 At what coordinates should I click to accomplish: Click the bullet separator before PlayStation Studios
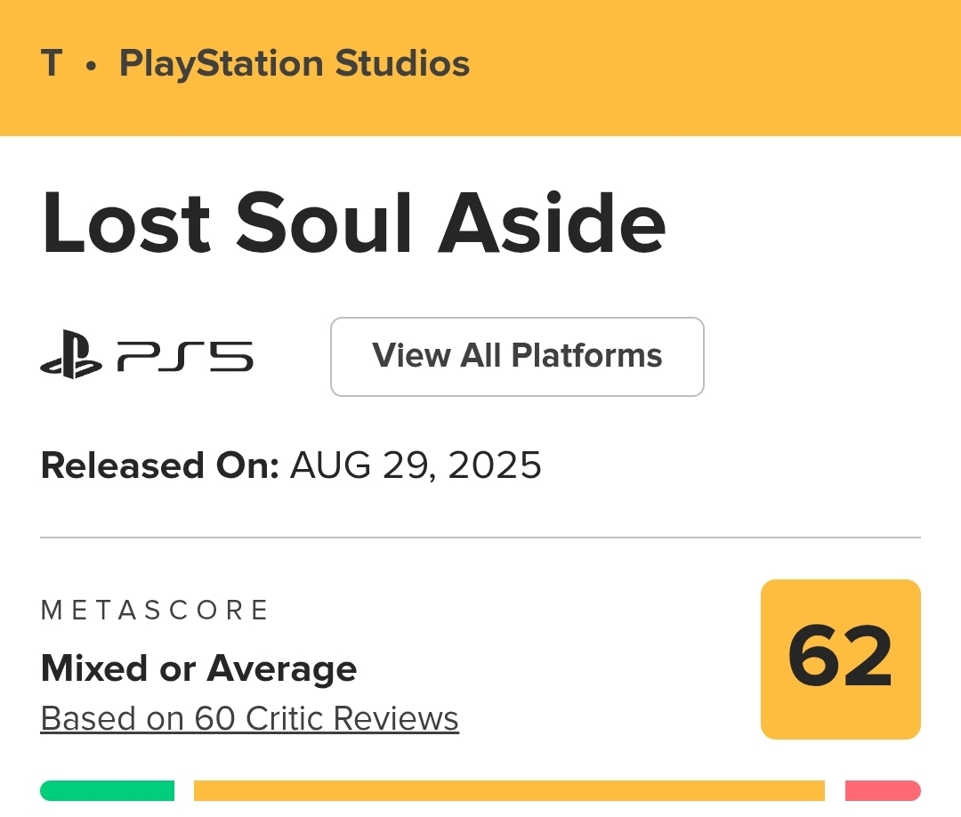pyautogui.click(x=91, y=66)
